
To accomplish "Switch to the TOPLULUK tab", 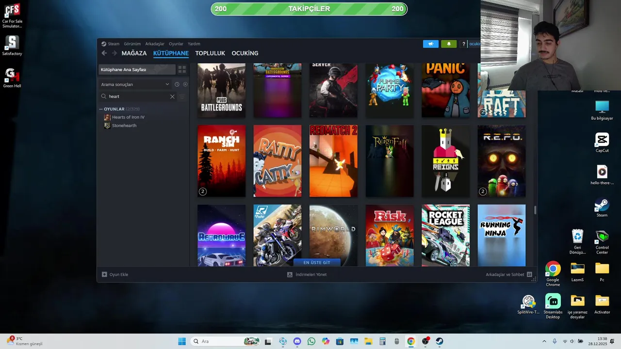I will tap(210, 53).
